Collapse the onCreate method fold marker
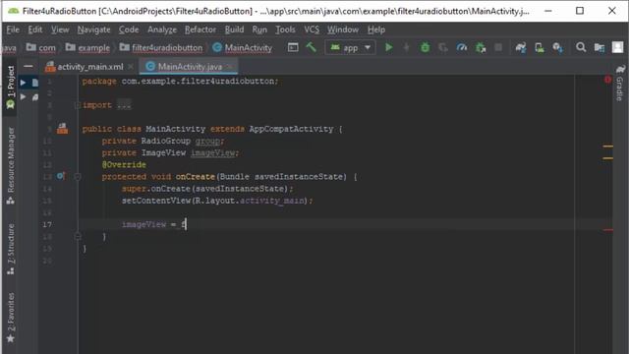Image resolution: width=629 pixels, height=354 pixels. pyautogui.click(x=78, y=177)
